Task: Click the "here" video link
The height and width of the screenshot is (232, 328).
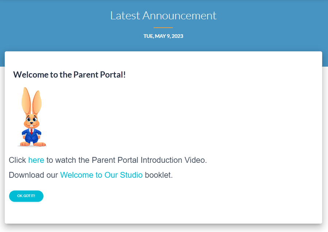Action: pos(36,160)
